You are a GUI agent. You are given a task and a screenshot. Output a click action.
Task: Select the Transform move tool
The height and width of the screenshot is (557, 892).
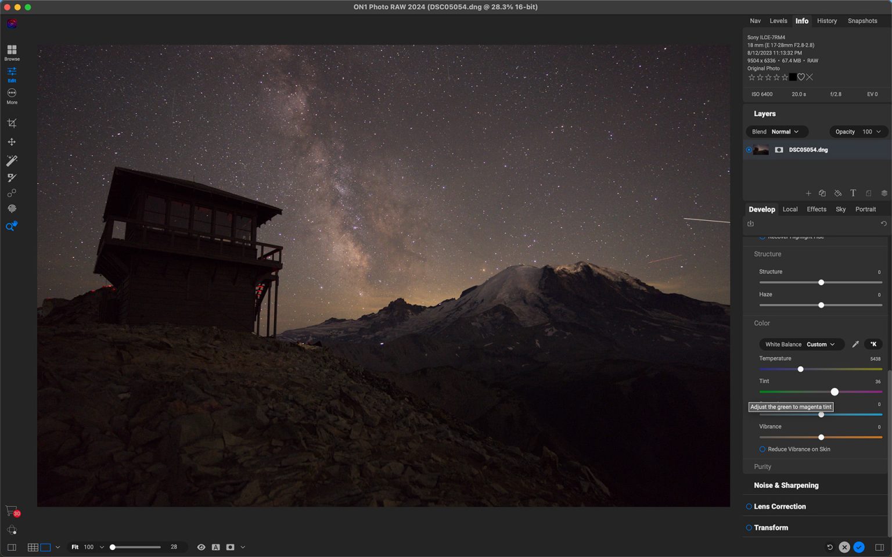(x=12, y=142)
